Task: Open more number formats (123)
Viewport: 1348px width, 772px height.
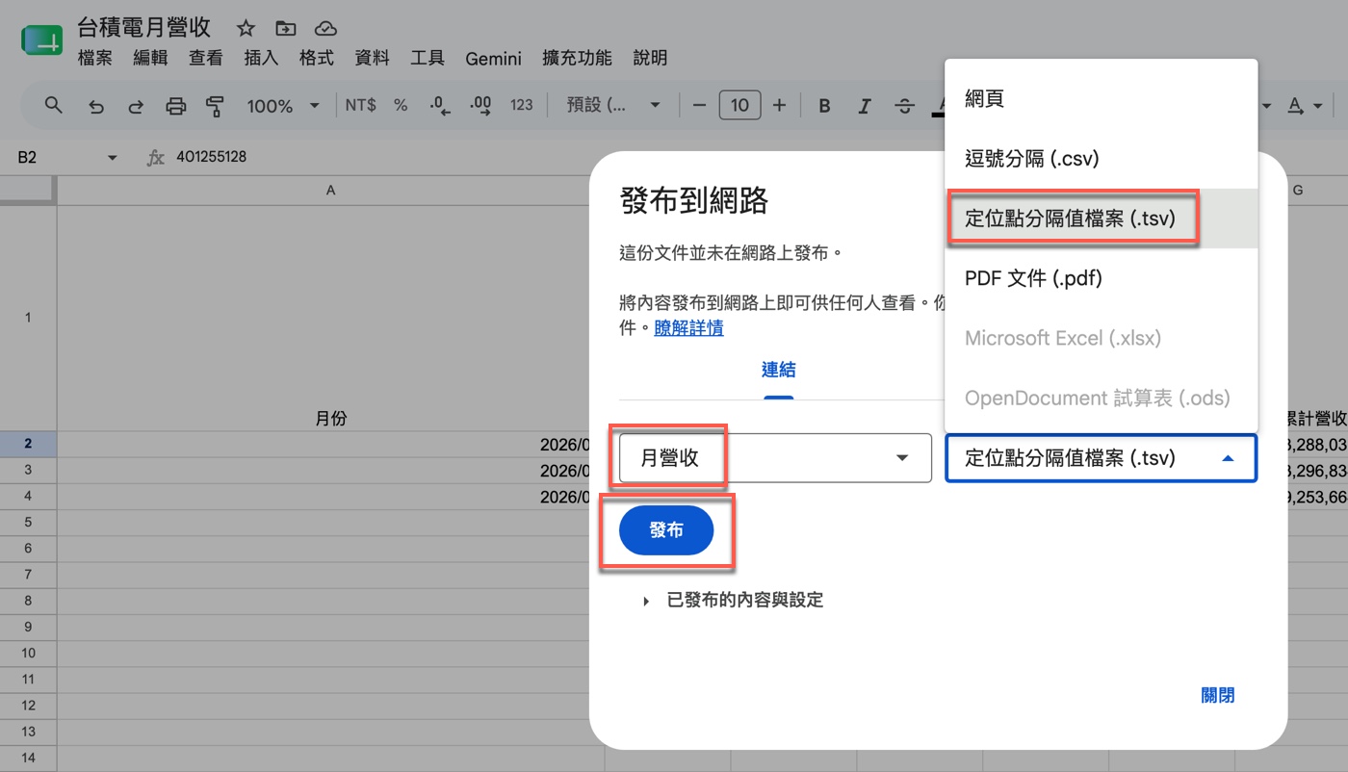Action: (x=522, y=105)
